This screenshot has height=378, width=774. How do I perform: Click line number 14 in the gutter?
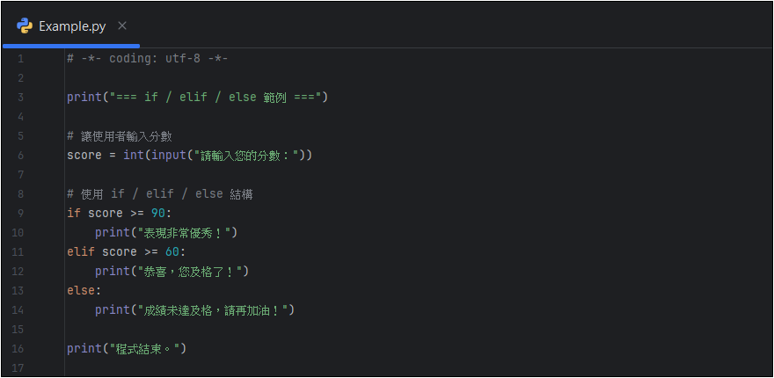pos(19,310)
